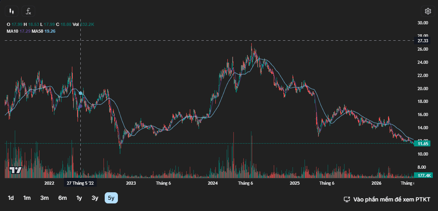This screenshot has width=438, height=211.
Task: Click the 11.65 current price label
Action: 423,144
